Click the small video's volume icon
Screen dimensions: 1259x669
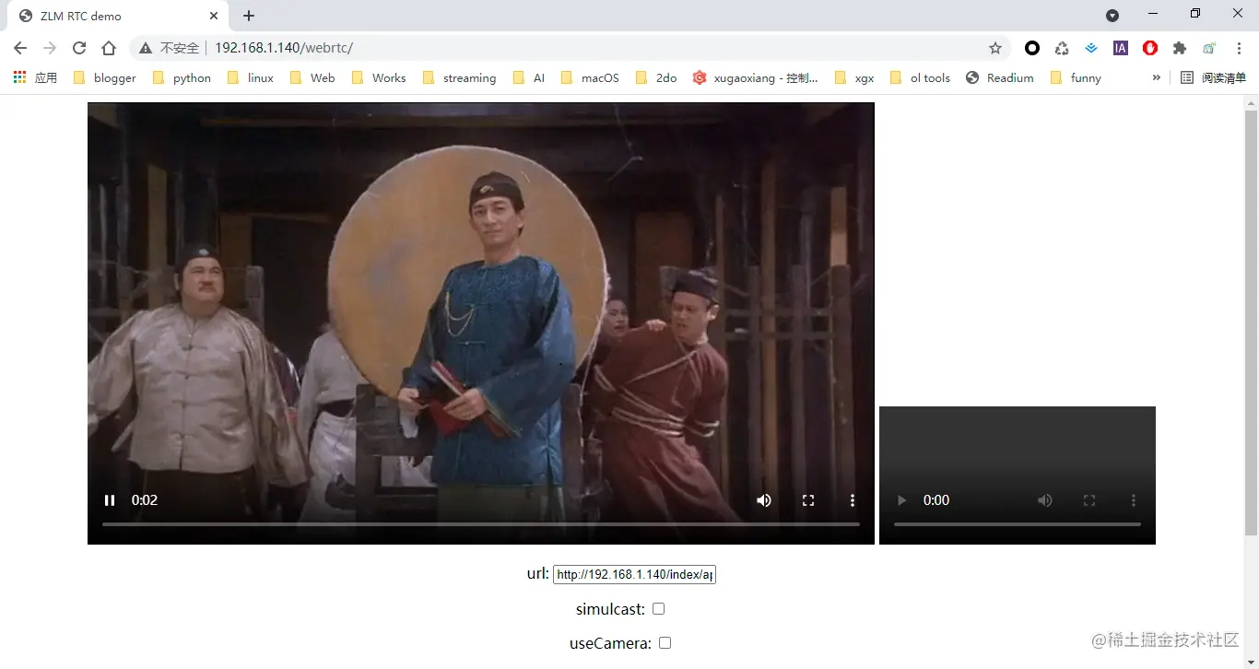click(x=1045, y=500)
